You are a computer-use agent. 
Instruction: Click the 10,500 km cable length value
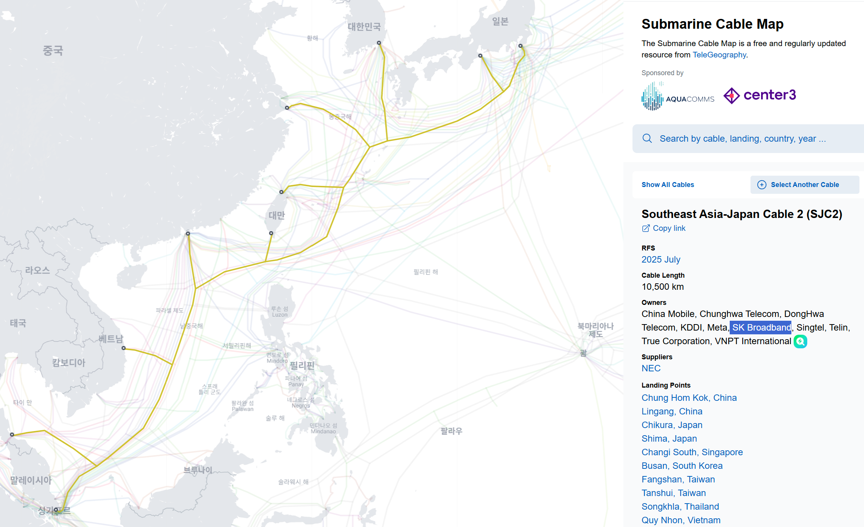click(x=663, y=287)
